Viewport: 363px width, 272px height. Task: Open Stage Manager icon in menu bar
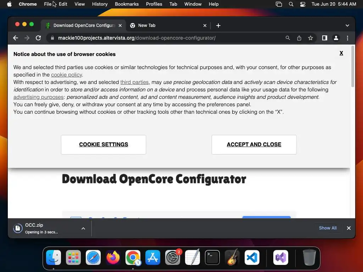point(279,4)
